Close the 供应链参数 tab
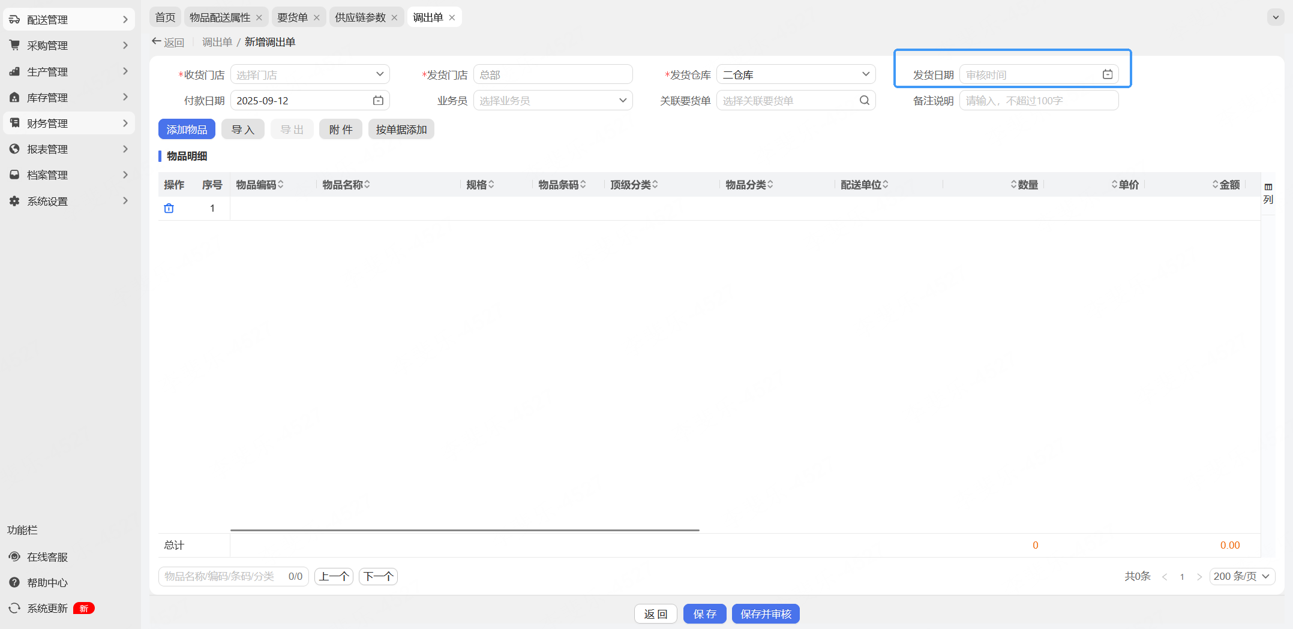Image resolution: width=1293 pixels, height=629 pixels. click(394, 17)
